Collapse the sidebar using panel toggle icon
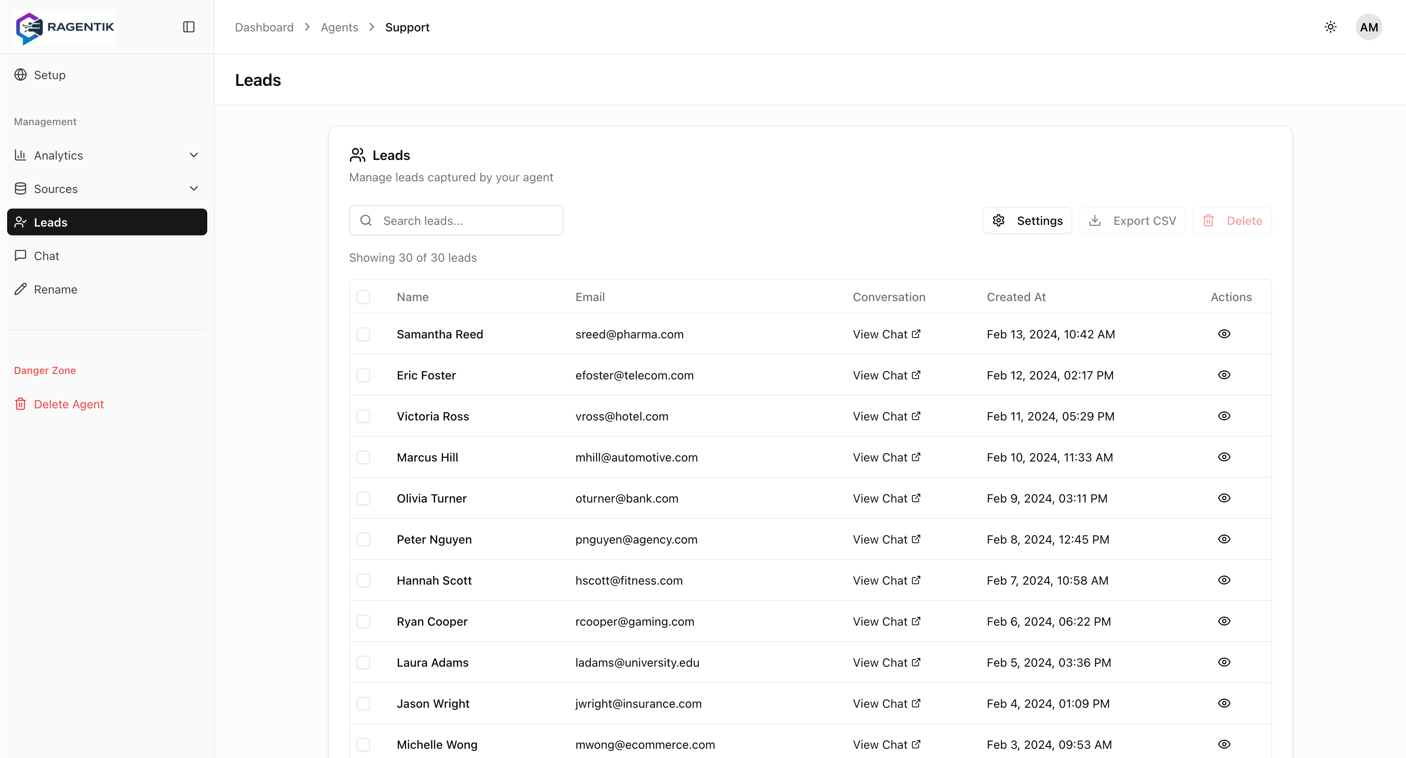The image size is (1406, 758). coord(188,27)
